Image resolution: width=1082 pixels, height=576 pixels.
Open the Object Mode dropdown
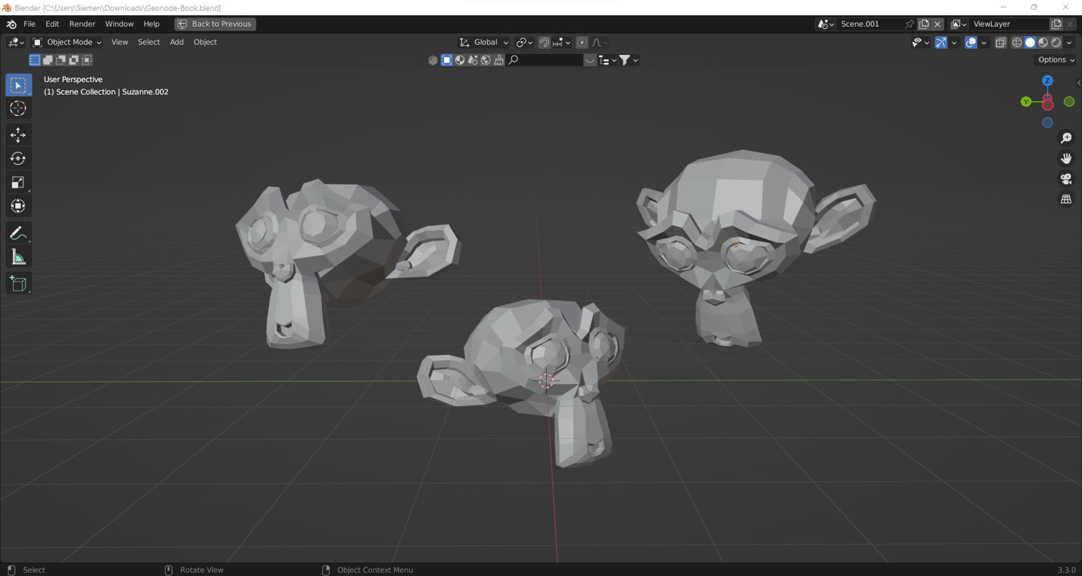coord(67,42)
